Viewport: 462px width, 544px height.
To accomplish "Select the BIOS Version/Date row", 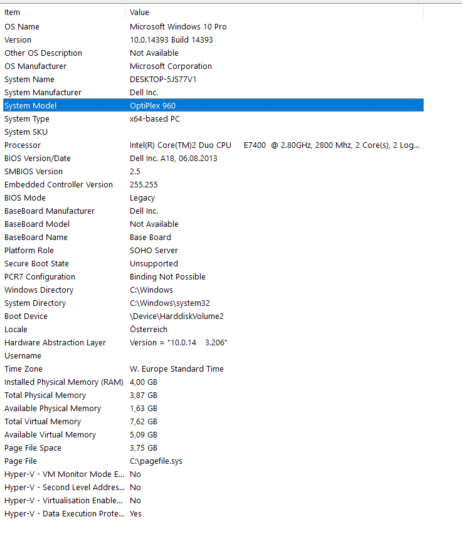I will [213, 159].
